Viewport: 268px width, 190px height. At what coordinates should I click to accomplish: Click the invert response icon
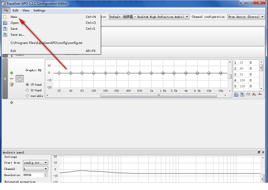[x=248, y=94]
